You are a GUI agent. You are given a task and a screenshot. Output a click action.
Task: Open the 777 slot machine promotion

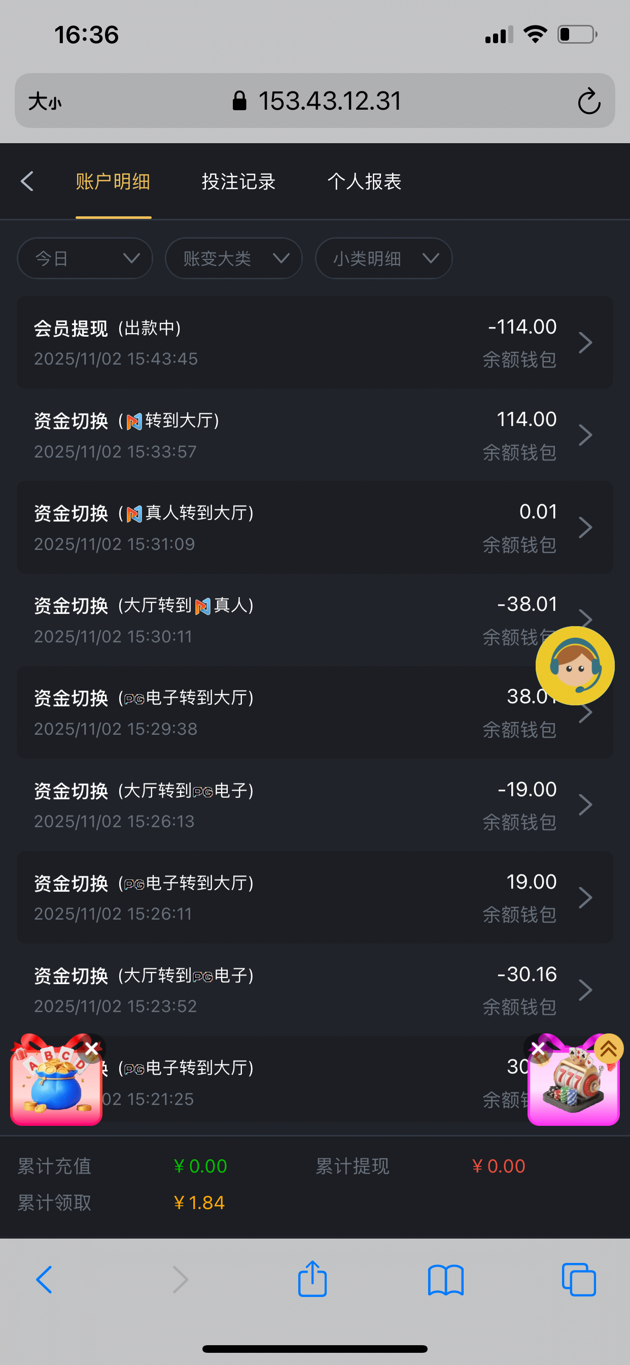tap(574, 1087)
